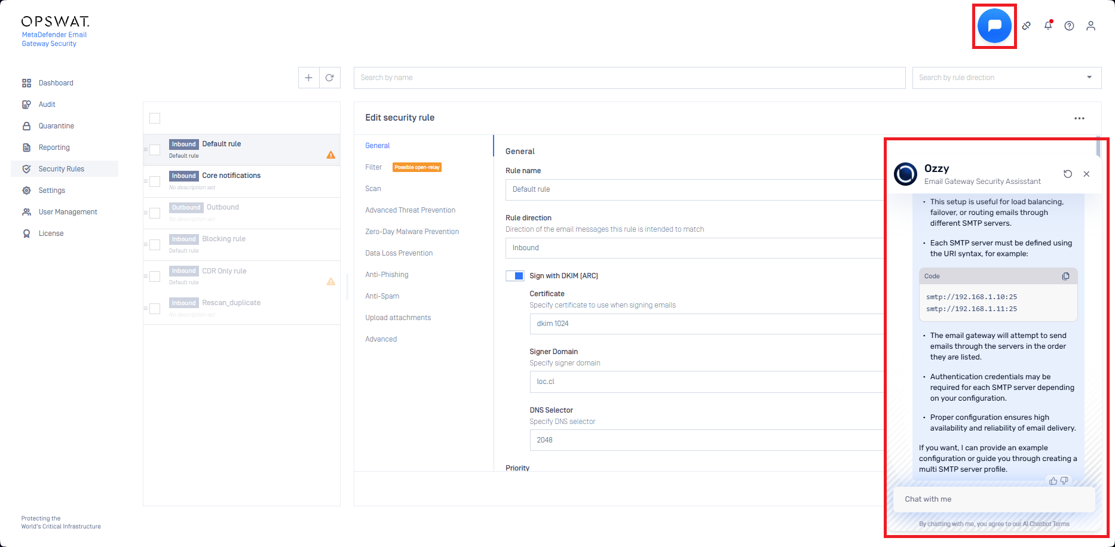The width and height of the screenshot is (1115, 547).
Task: Check the Default rule checkbox
Action: (x=155, y=150)
